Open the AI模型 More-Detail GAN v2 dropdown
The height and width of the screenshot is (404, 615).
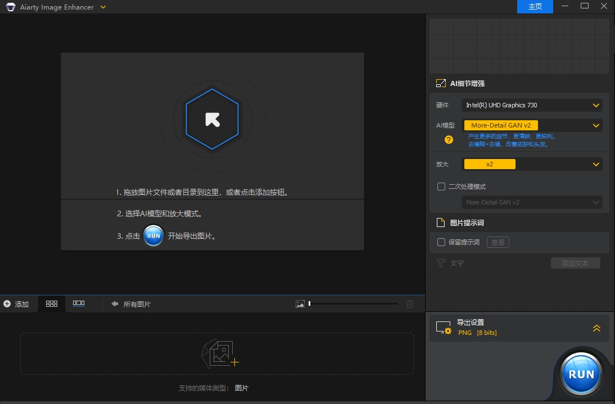[532, 125]
